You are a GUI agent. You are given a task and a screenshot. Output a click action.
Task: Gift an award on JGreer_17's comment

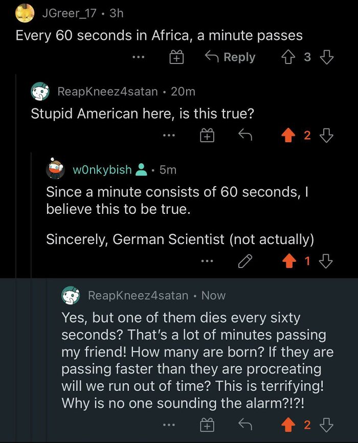pos(176,57)
